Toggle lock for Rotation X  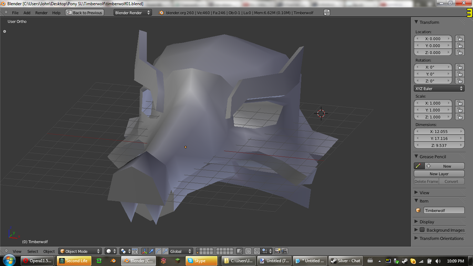coord(460,67)
